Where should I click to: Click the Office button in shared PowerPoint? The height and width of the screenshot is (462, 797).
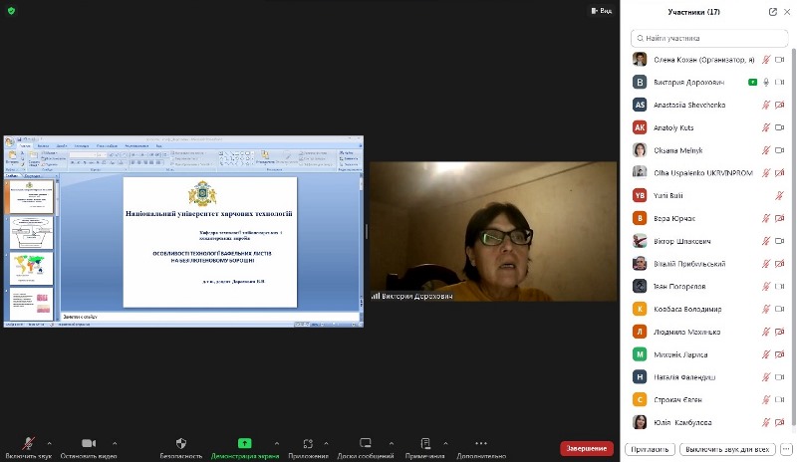[x=9, y=141]
